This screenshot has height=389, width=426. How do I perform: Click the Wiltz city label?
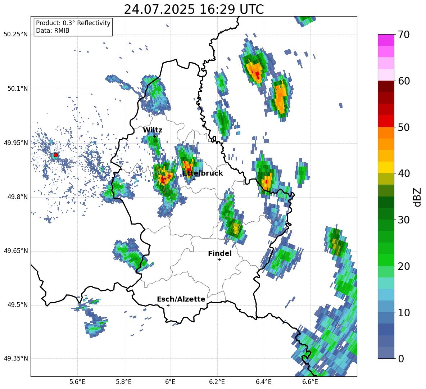point(153,130)
